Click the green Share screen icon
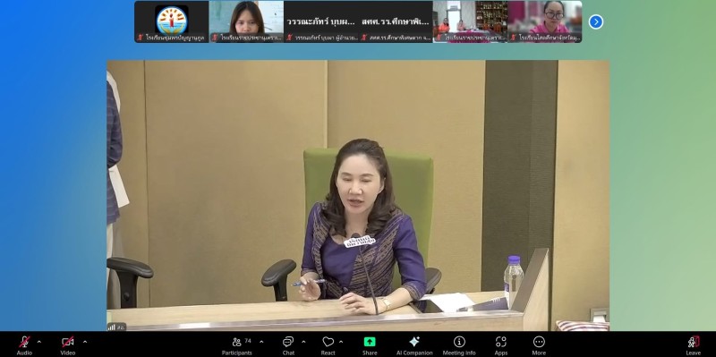716x357 pixels. point(370,342)
